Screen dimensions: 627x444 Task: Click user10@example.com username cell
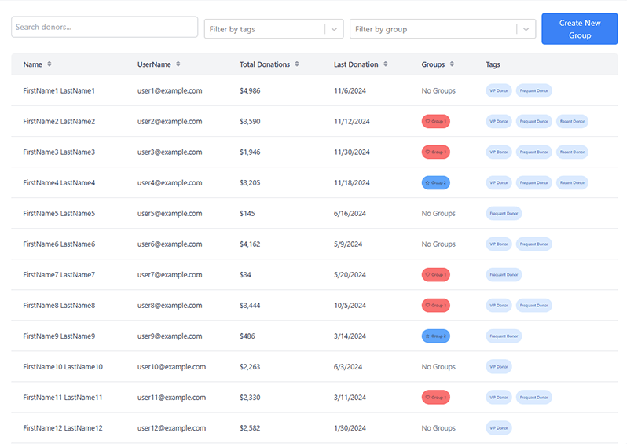click(171, 367)
